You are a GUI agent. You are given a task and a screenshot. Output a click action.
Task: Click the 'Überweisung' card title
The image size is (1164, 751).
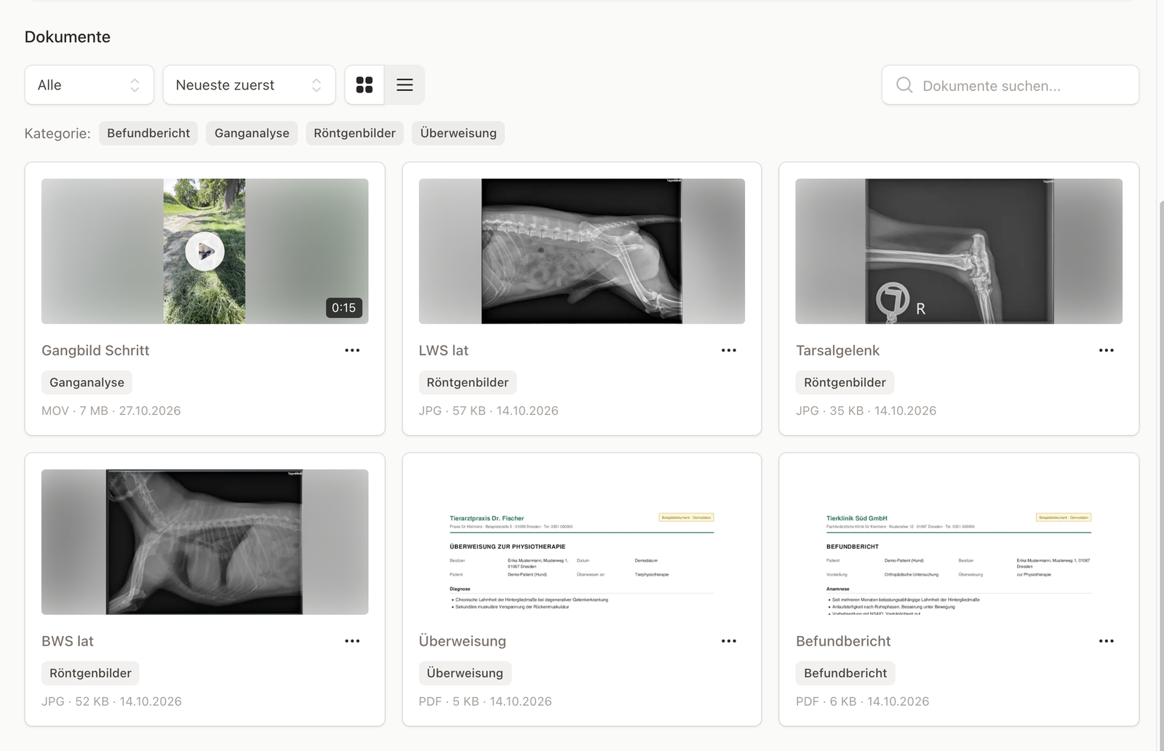[x=463, y=641]
